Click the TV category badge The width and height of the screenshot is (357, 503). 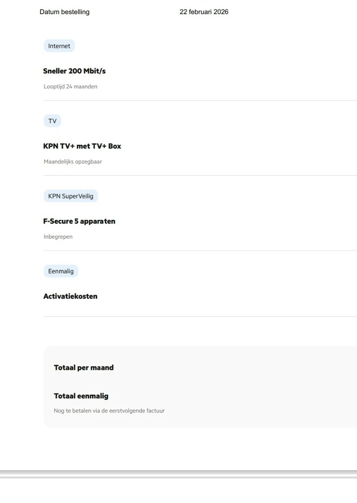[x=52, y=121]
